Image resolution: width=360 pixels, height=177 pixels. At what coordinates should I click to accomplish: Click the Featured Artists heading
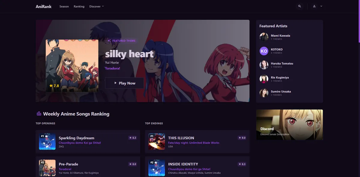(x=273, y=26)
